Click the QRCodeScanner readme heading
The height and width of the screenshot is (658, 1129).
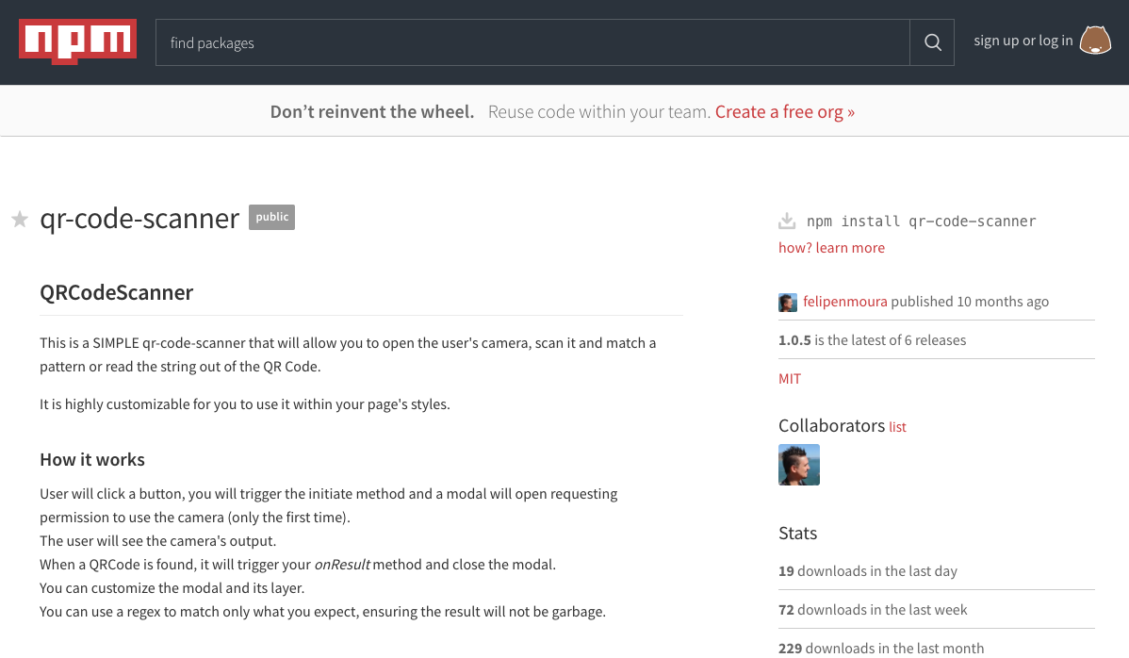117,292
